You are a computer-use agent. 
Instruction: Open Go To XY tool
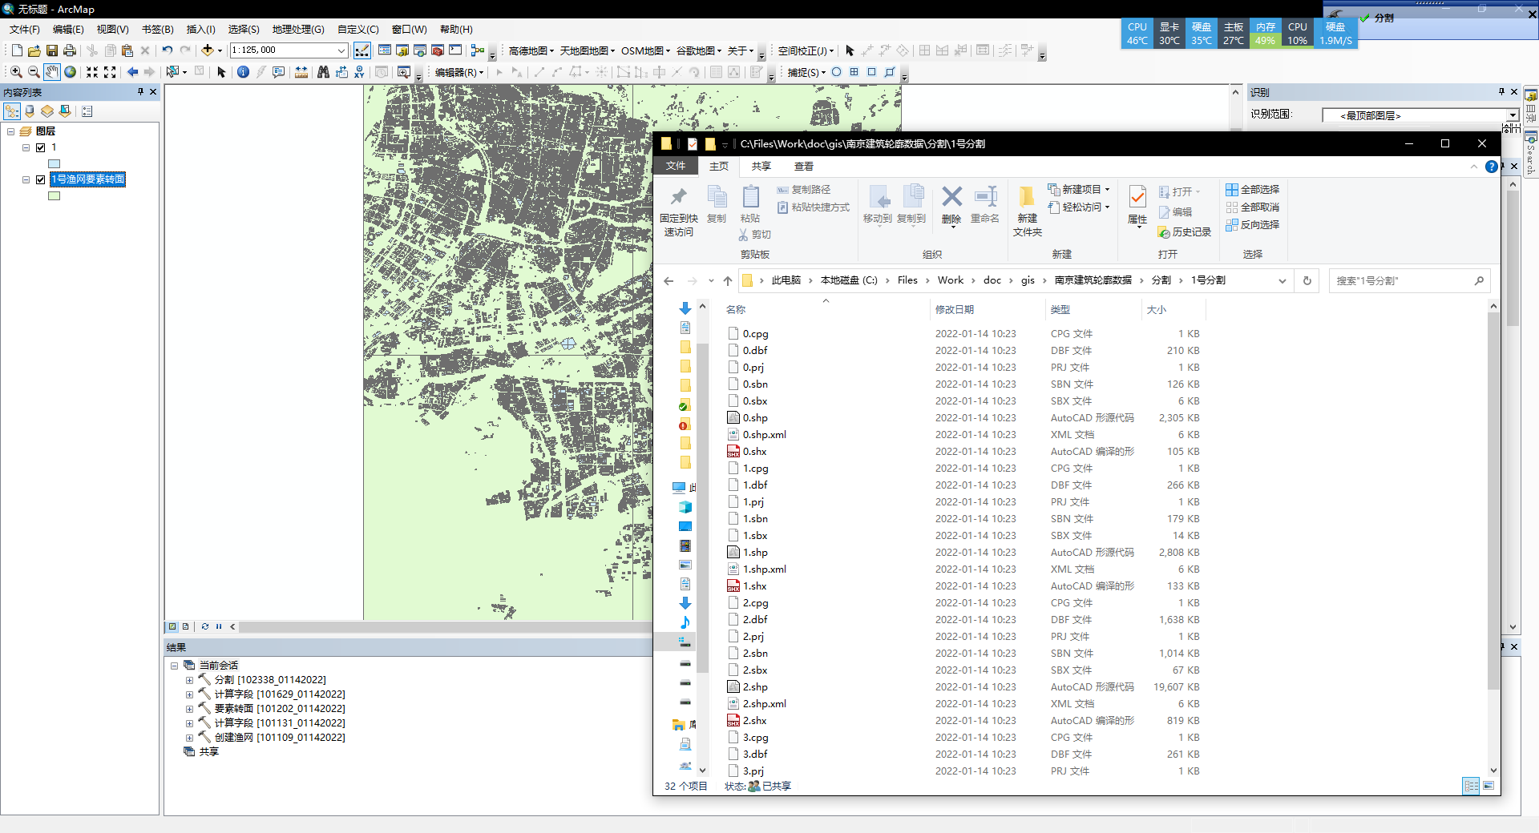click(x=359, y=72)
